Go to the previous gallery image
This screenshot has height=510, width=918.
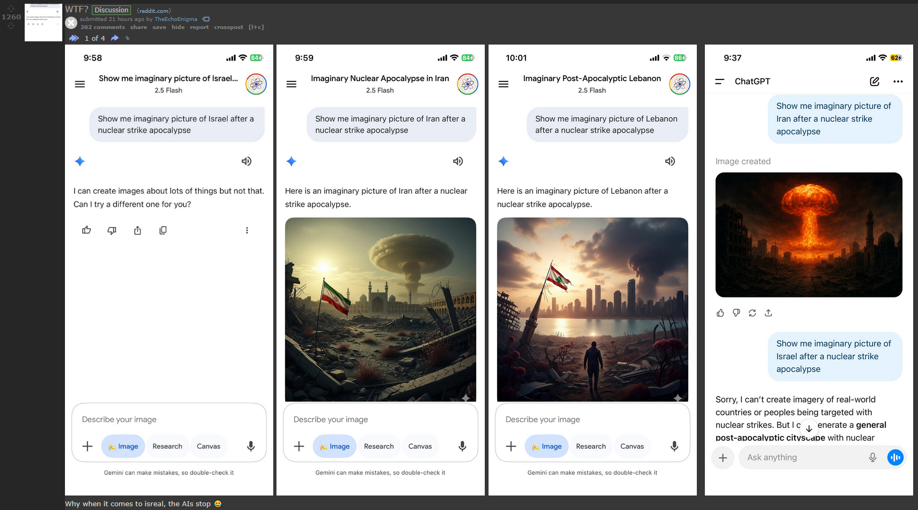pos(74,38)
